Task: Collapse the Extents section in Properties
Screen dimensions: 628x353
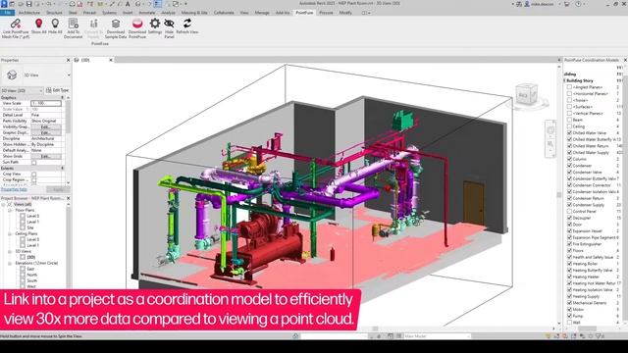Action: pyautogui.click(x=62, y=168)
